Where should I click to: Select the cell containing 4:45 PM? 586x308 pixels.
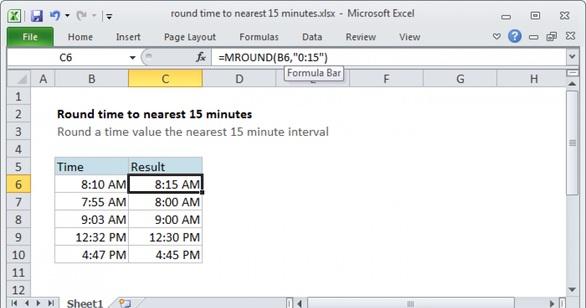166,255
